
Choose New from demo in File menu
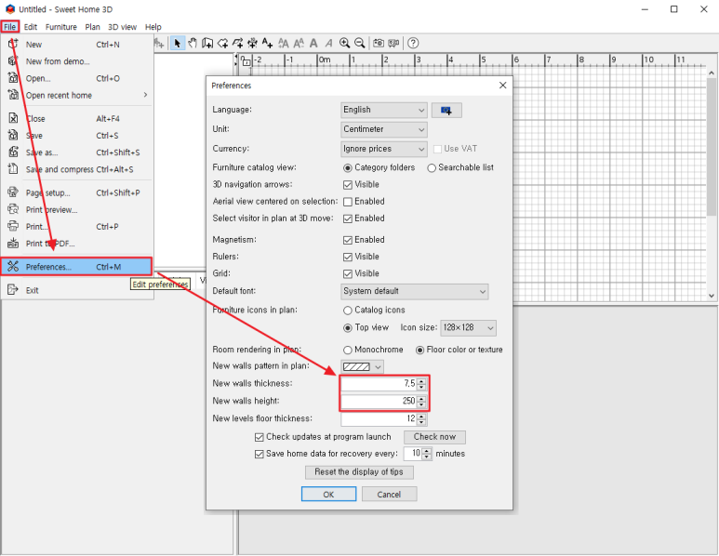[77, 61]
